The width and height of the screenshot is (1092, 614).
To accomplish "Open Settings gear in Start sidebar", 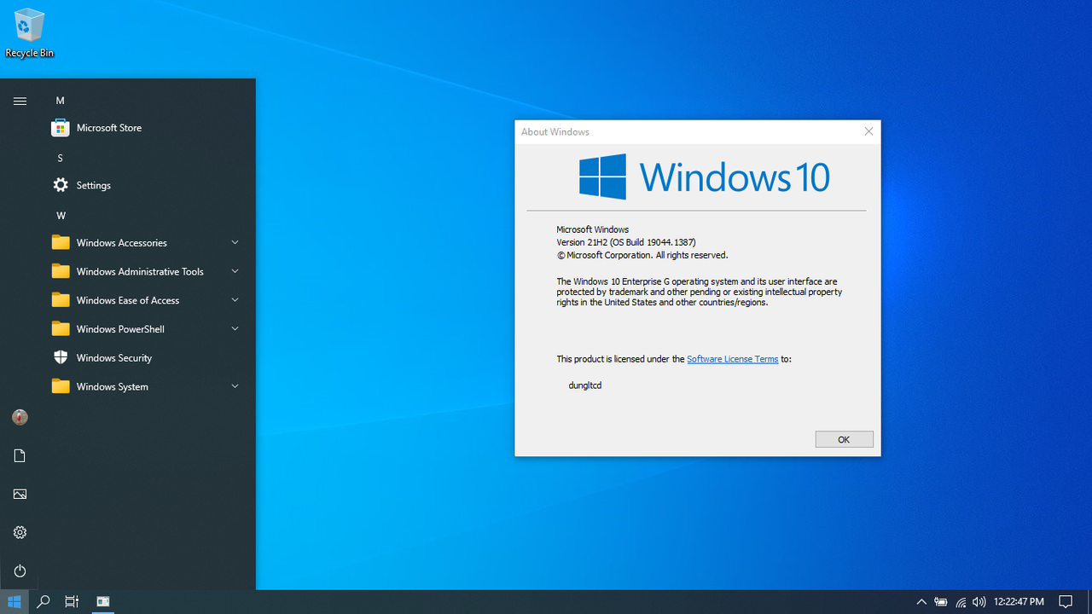I will point(20,532).
